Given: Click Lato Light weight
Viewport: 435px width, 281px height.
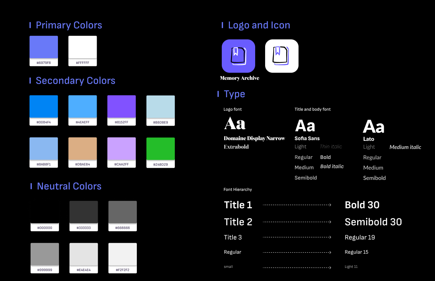Looking at the screenshot, I should tap(369, 147).
